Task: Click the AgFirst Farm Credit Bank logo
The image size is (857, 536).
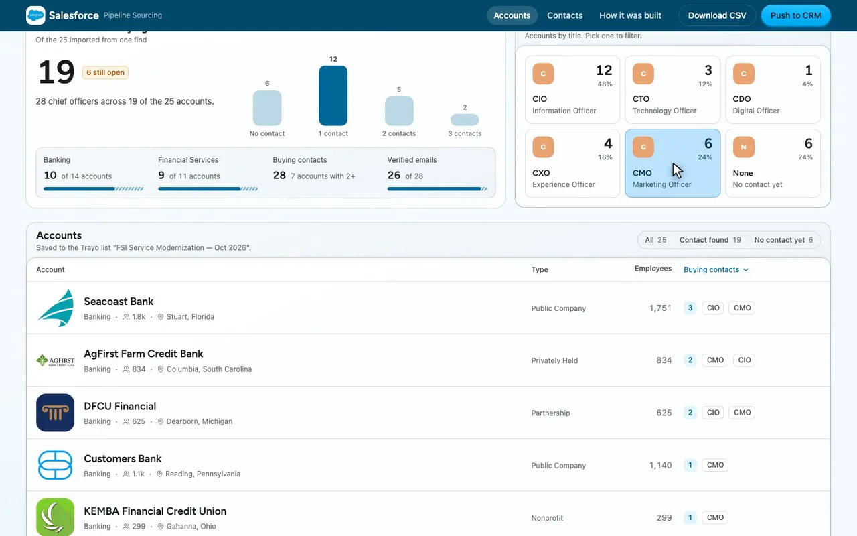Action: [x=55, y=360]
